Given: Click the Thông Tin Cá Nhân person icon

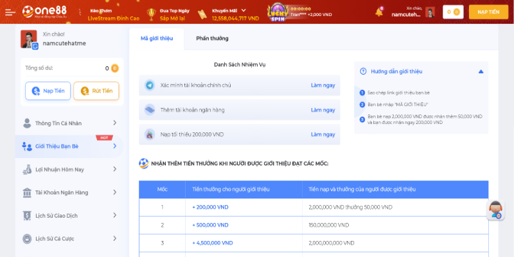Looking at the screenshot, I should [x=27, y=123].
